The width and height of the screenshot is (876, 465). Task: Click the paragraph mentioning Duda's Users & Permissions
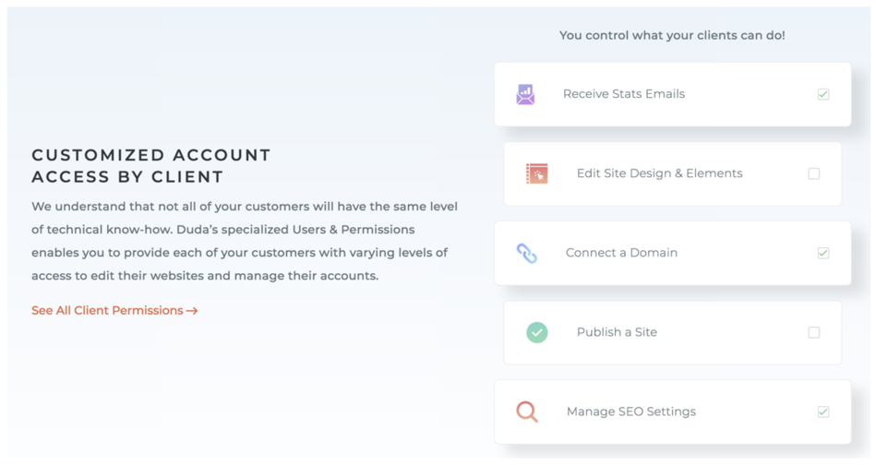click(x=245, y=241)
